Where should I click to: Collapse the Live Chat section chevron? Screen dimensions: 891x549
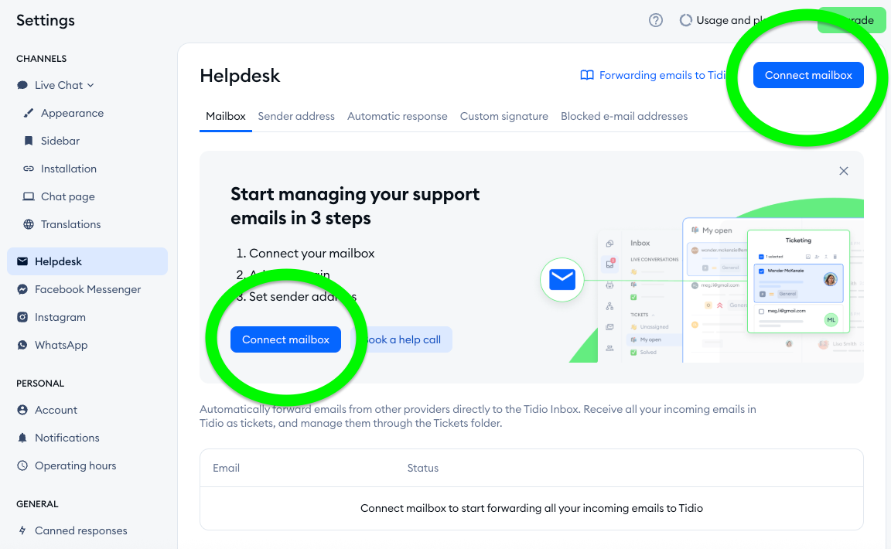click(x=90, y=85)
